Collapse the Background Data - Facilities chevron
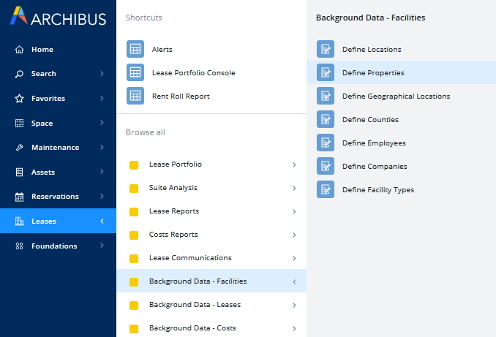This screenshot has height=337, width=496. click(294, 281)
